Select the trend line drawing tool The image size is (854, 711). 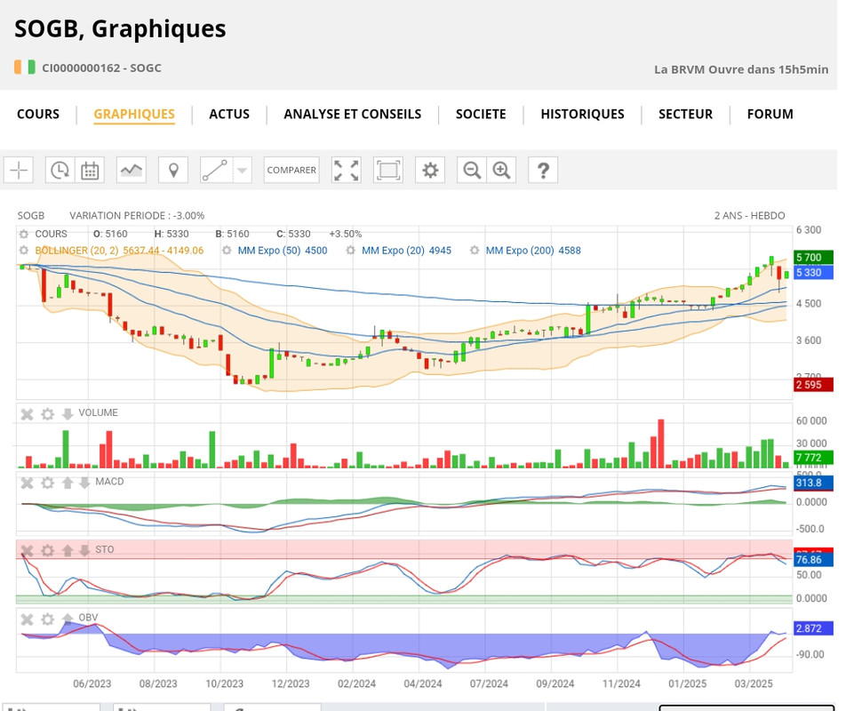tap(216, 170)
